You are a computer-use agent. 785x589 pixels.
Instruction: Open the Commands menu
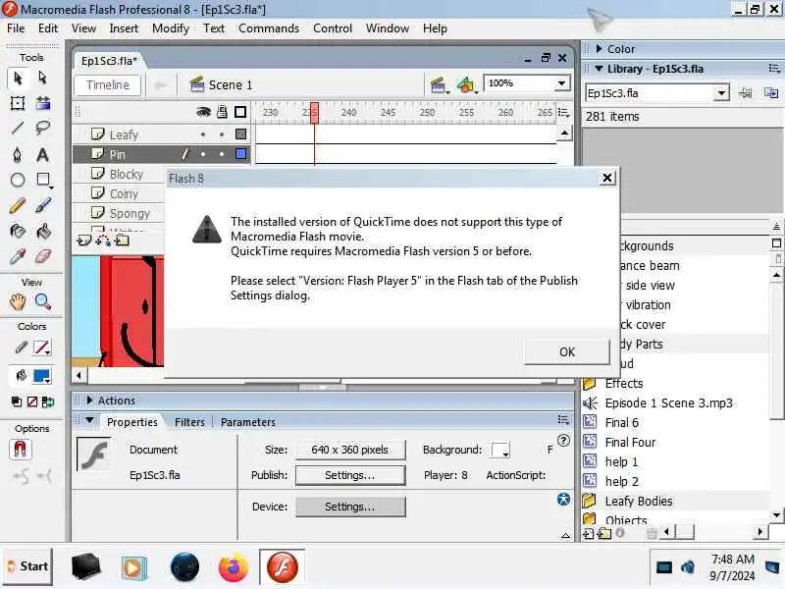pyautogui.click(x=269, y=28)
